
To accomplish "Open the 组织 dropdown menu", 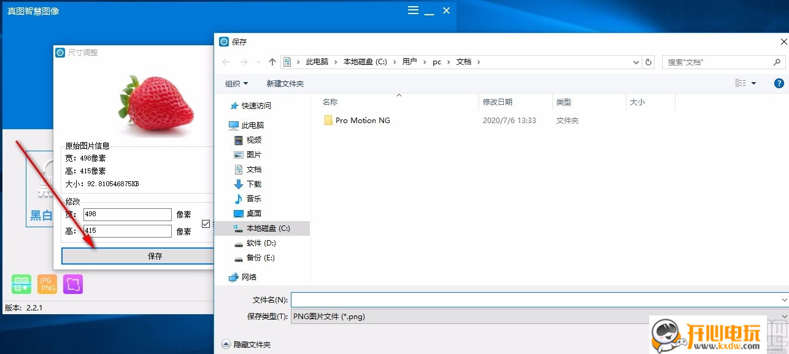I will point(236,83).
